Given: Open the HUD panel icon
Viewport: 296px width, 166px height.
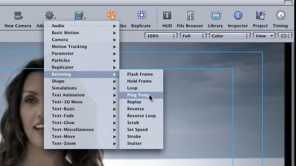Looking at the screenshot, I should tap(167, 15).
